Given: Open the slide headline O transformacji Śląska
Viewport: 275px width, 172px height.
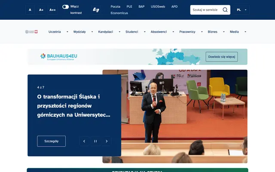Looking at the screenshot, I should (x=73, y=106).
